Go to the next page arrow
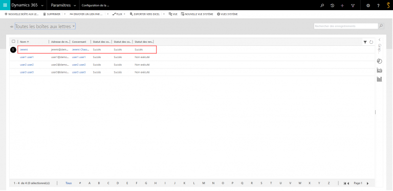The height and width of the screenshot is (191, 393). coord(368,183)
